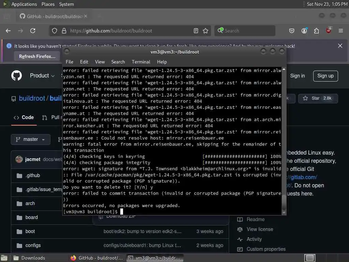
Task: Click the GitHub Octocat logo
Action: 16,75
